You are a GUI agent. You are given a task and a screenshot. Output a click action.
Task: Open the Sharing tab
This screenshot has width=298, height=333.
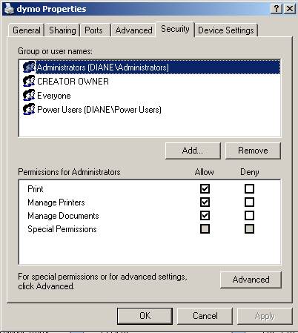[x=62, y=30]
